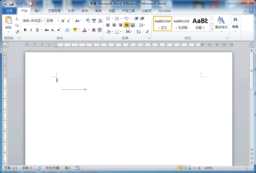Screen dimensions: 256x173
Task: Align text to the right
Action: coord(120,25)
